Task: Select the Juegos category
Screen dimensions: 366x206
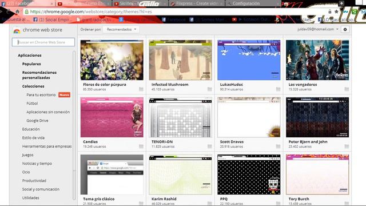Action: tap(27, 155)
